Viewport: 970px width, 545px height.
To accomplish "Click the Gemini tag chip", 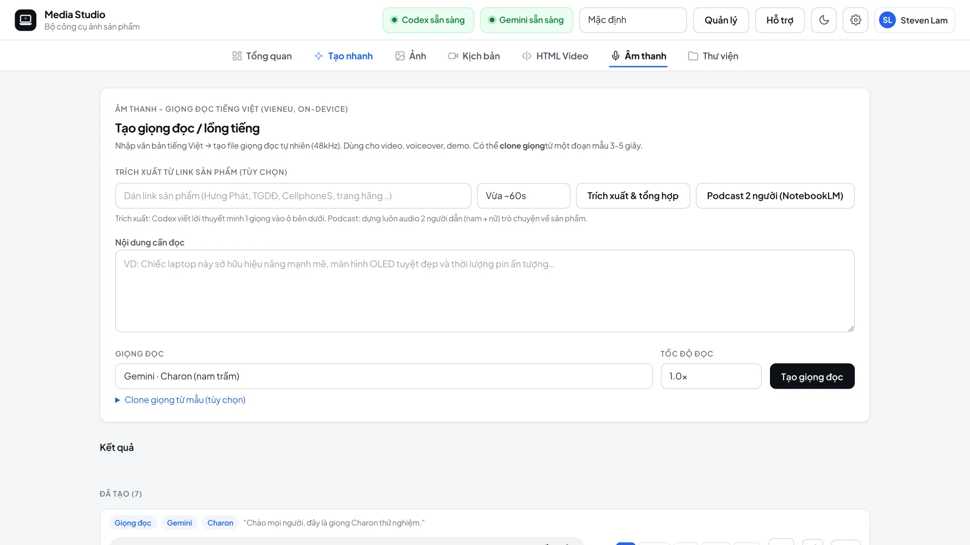I will click(179, 523).
